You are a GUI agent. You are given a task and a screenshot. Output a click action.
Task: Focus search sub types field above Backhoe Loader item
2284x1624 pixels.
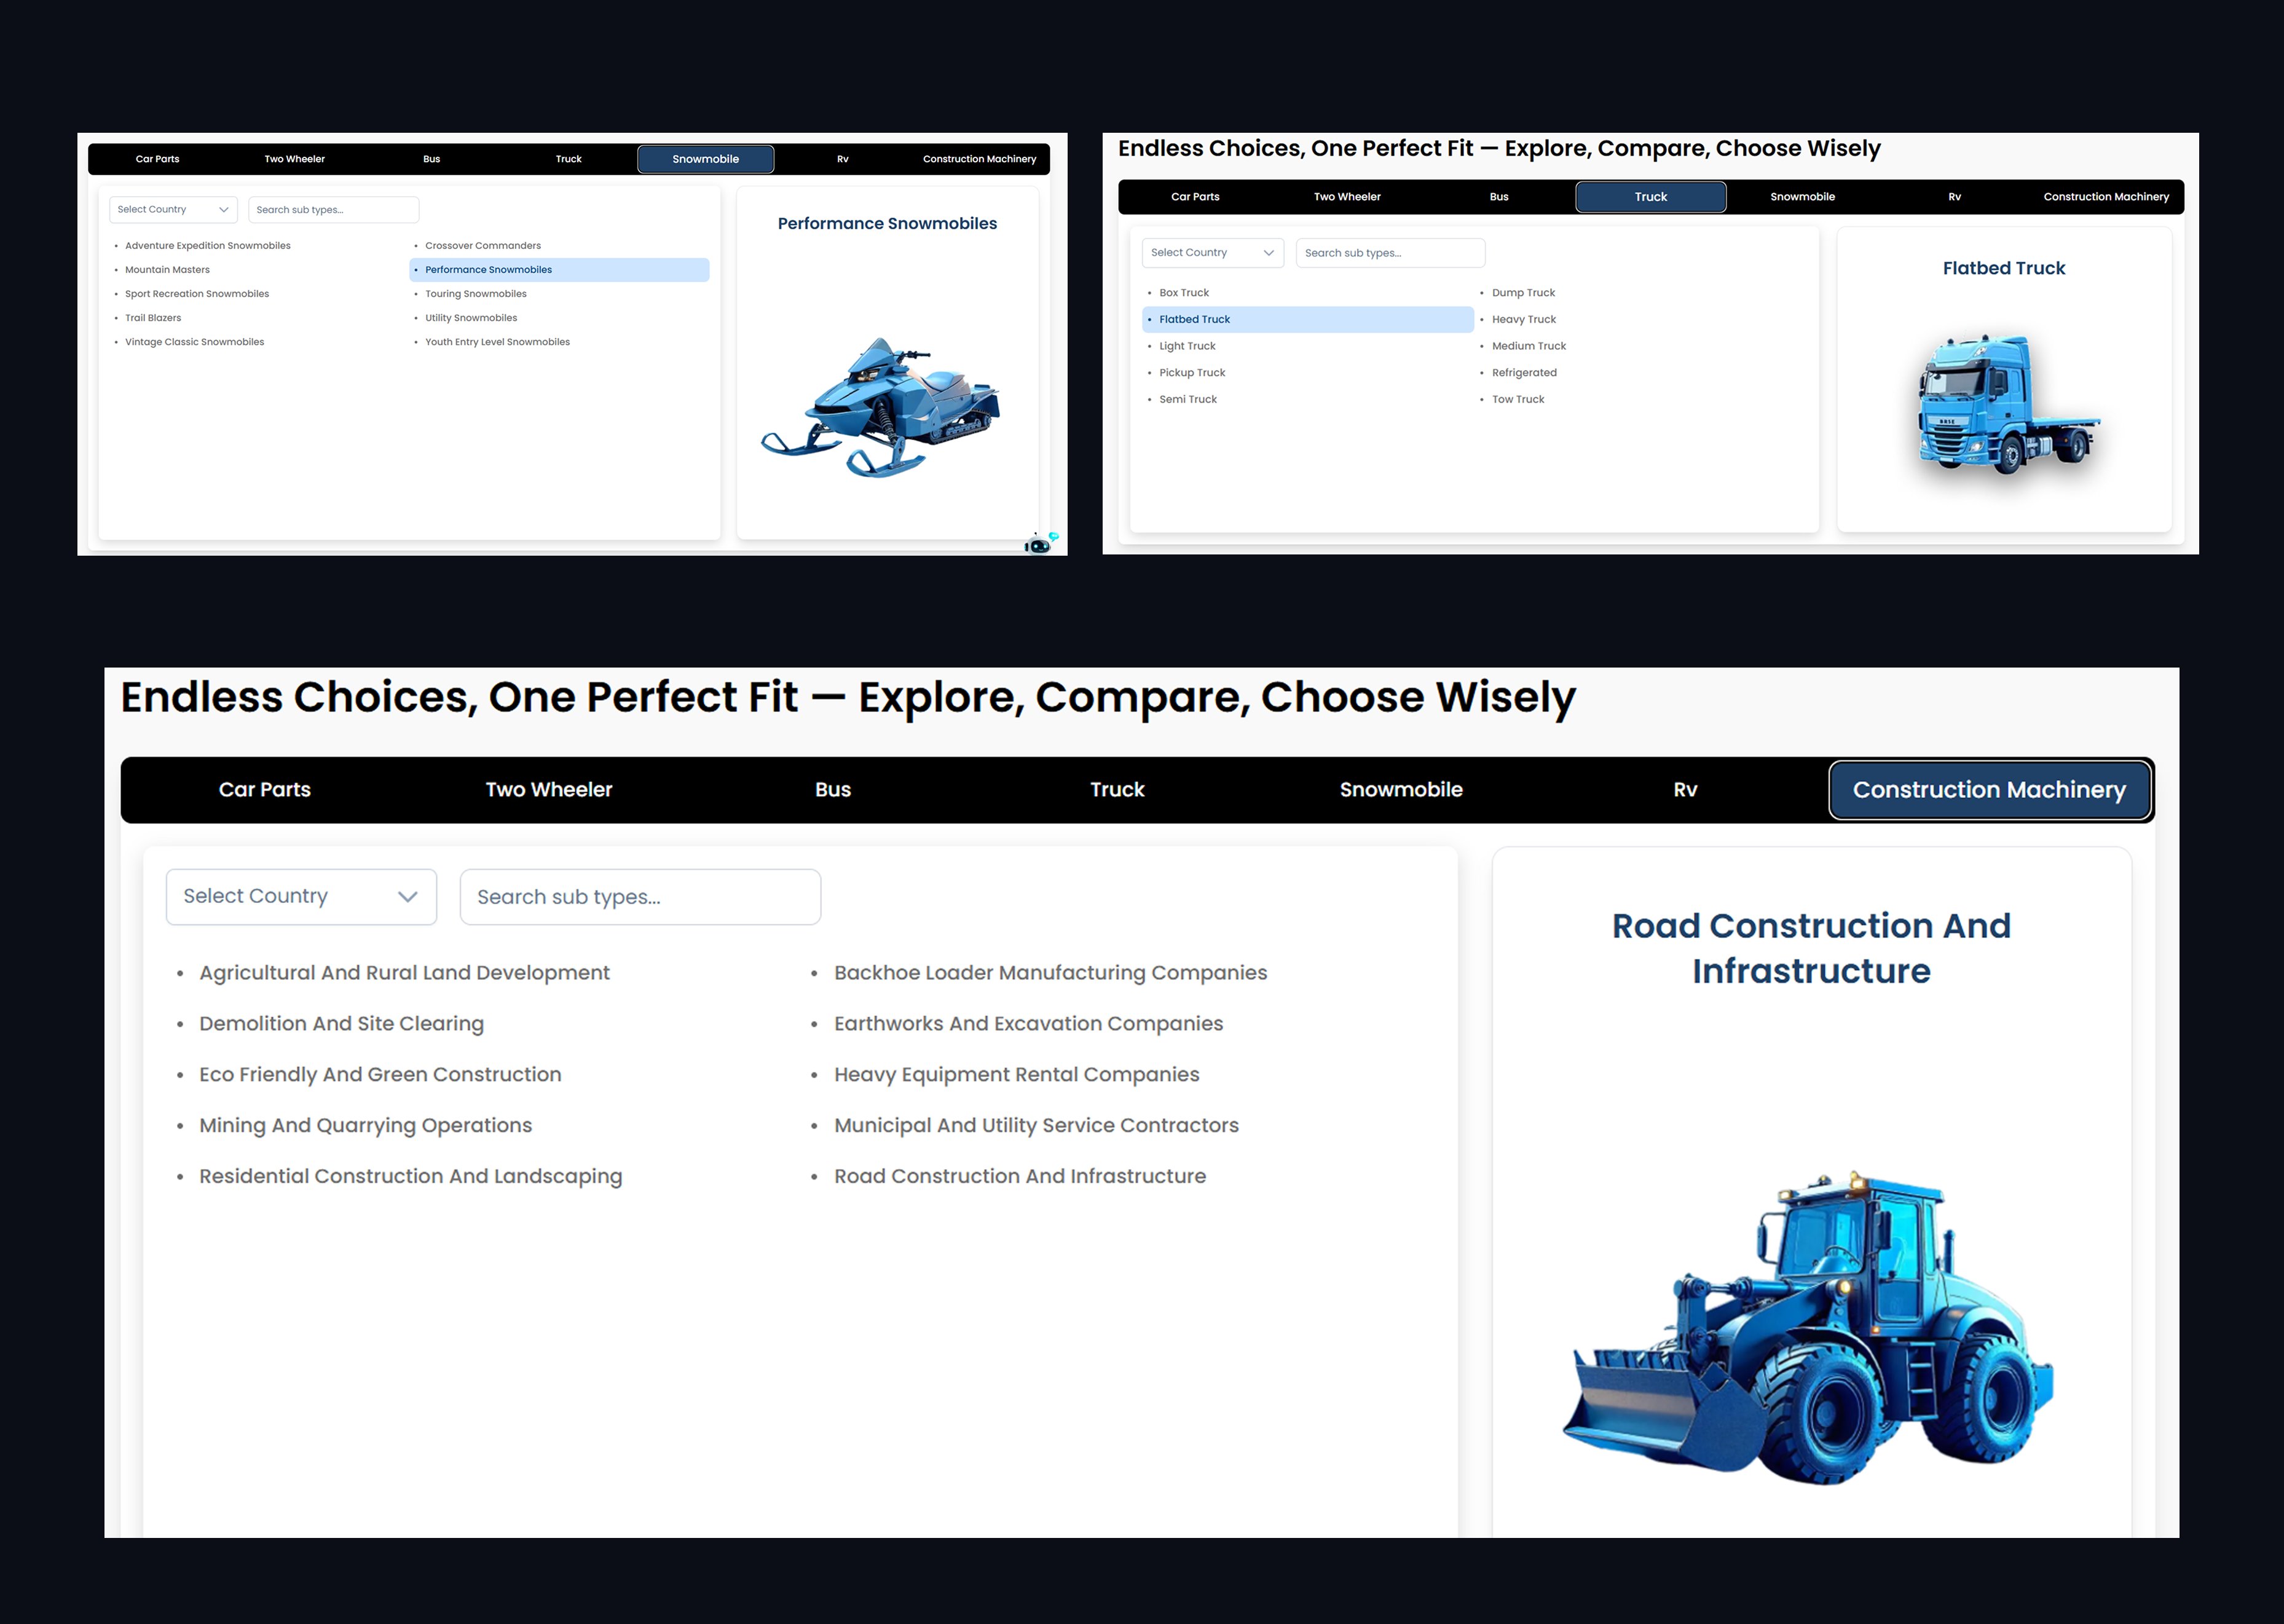click(x=640, y=897)
